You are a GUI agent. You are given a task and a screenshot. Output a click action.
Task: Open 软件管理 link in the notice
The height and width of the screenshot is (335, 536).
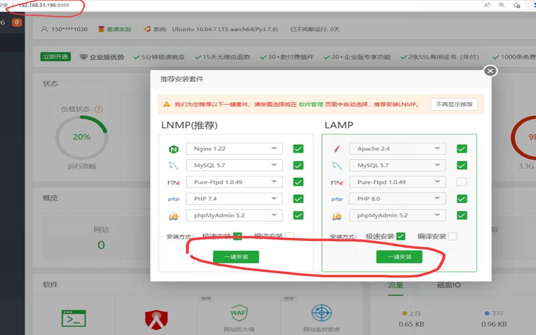pyautogui.click(x=311, y=105)
